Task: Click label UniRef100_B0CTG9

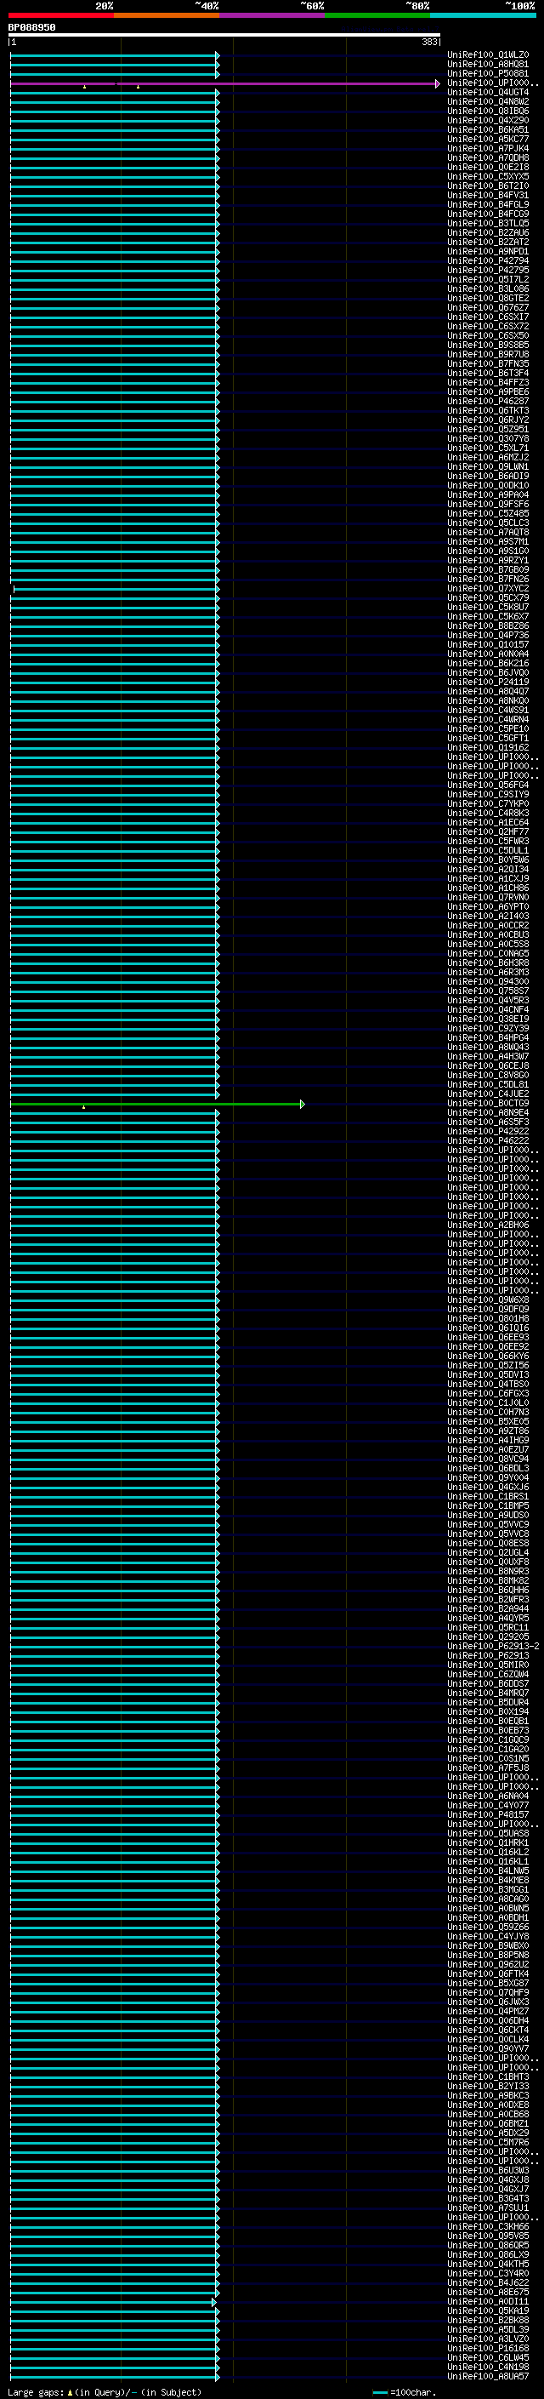Action: (488, 1104)
